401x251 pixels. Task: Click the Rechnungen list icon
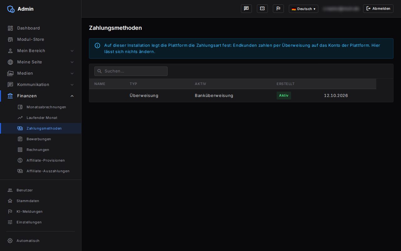pyautogui.click(x=20, y=150)
